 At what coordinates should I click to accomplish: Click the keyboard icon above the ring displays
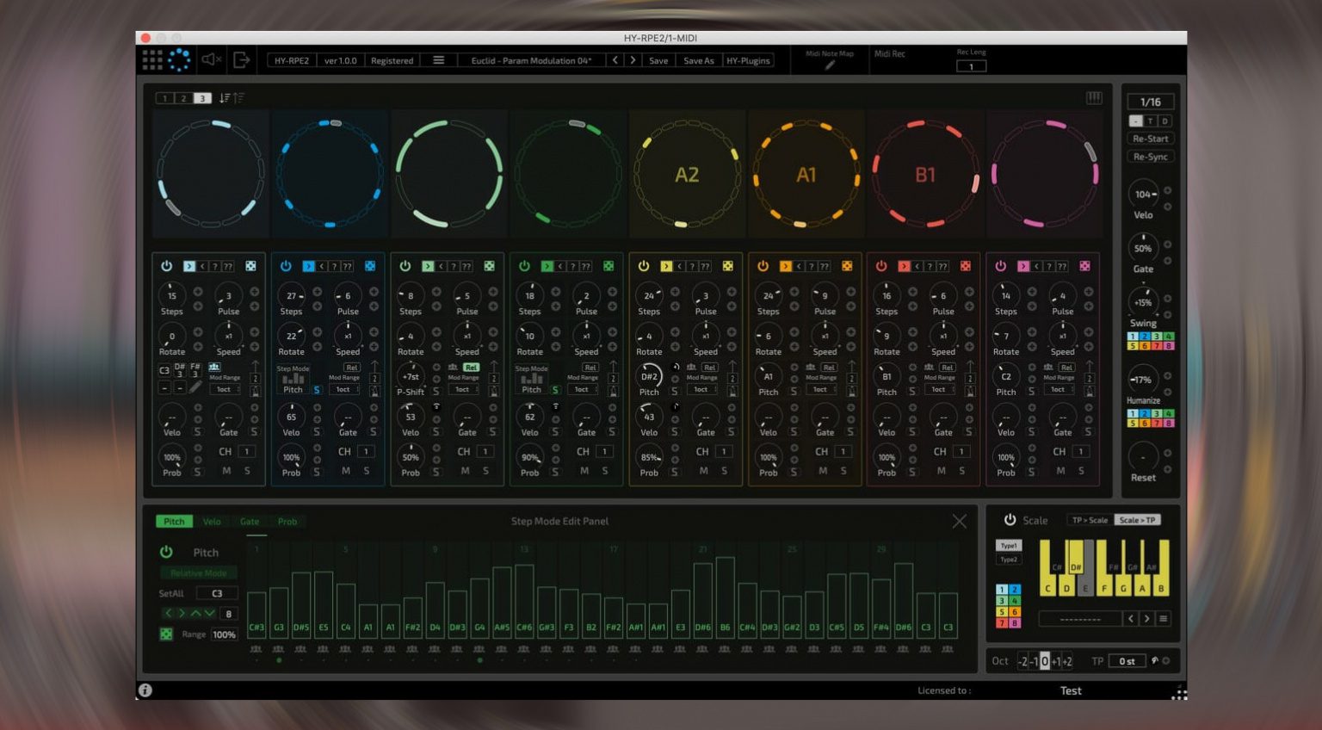1094,97
